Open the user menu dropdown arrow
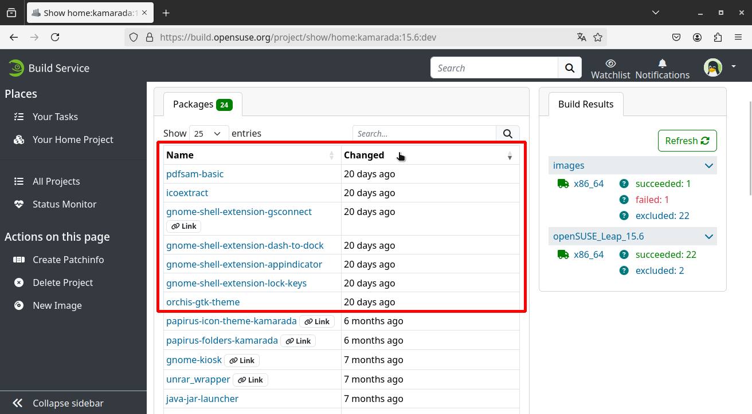 coord(733,67)
